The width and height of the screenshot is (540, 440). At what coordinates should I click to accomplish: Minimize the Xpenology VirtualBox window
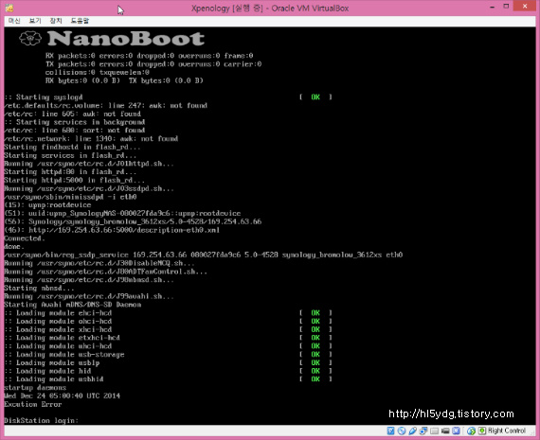492,7
